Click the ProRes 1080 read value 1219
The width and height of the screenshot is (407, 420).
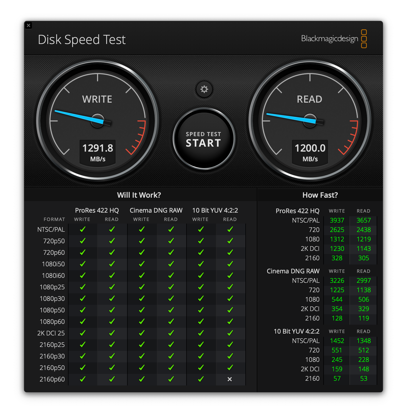click(x=364, y=239)
